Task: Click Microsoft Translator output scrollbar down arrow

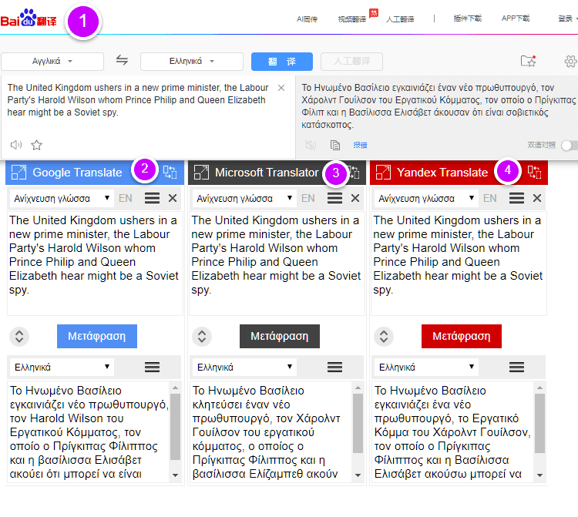Action: pyautogui.click(x=358, y=475)
